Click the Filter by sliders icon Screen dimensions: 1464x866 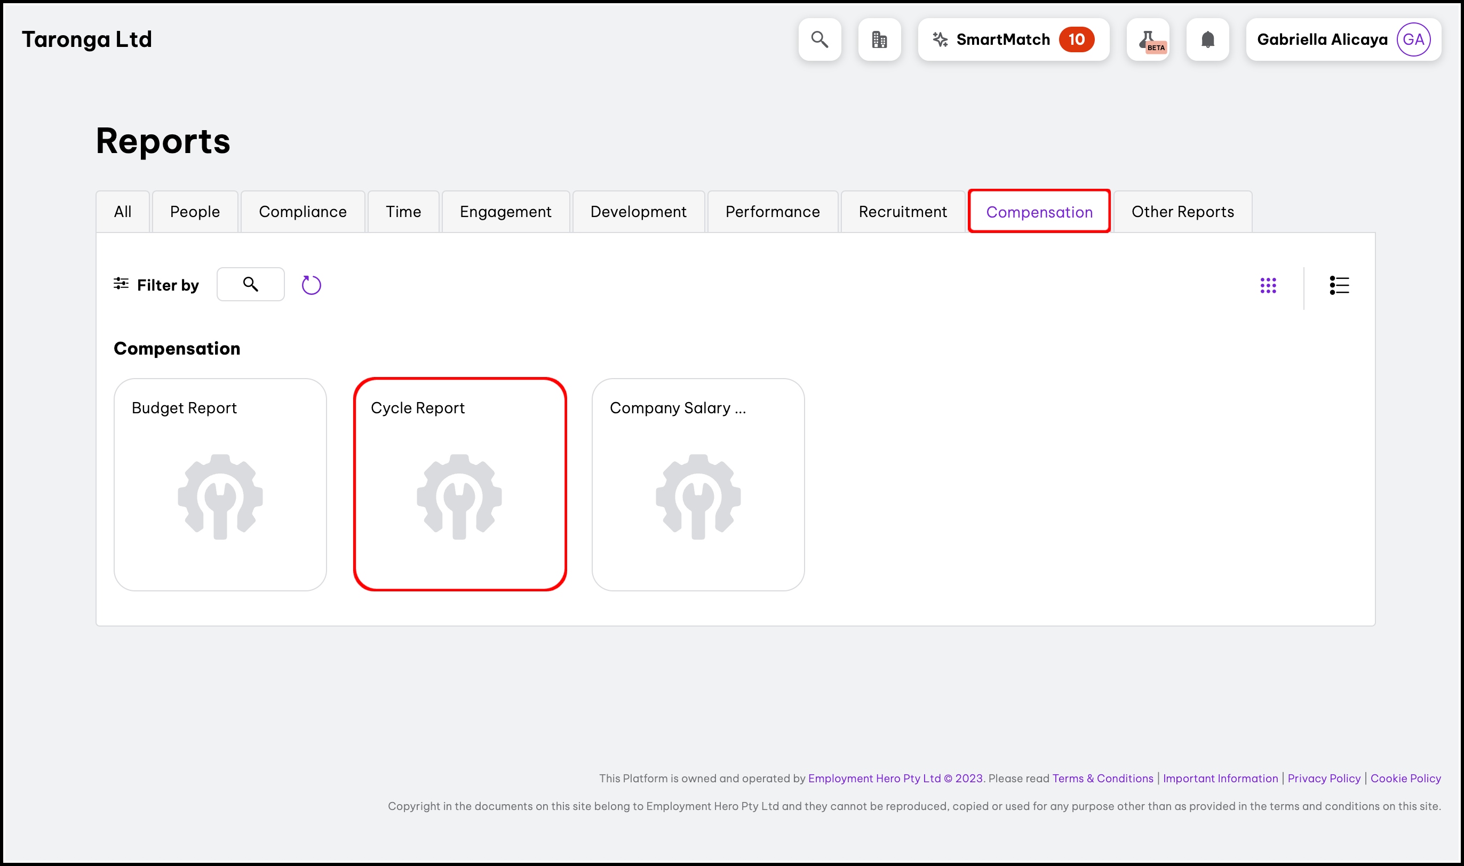(121, 284)
